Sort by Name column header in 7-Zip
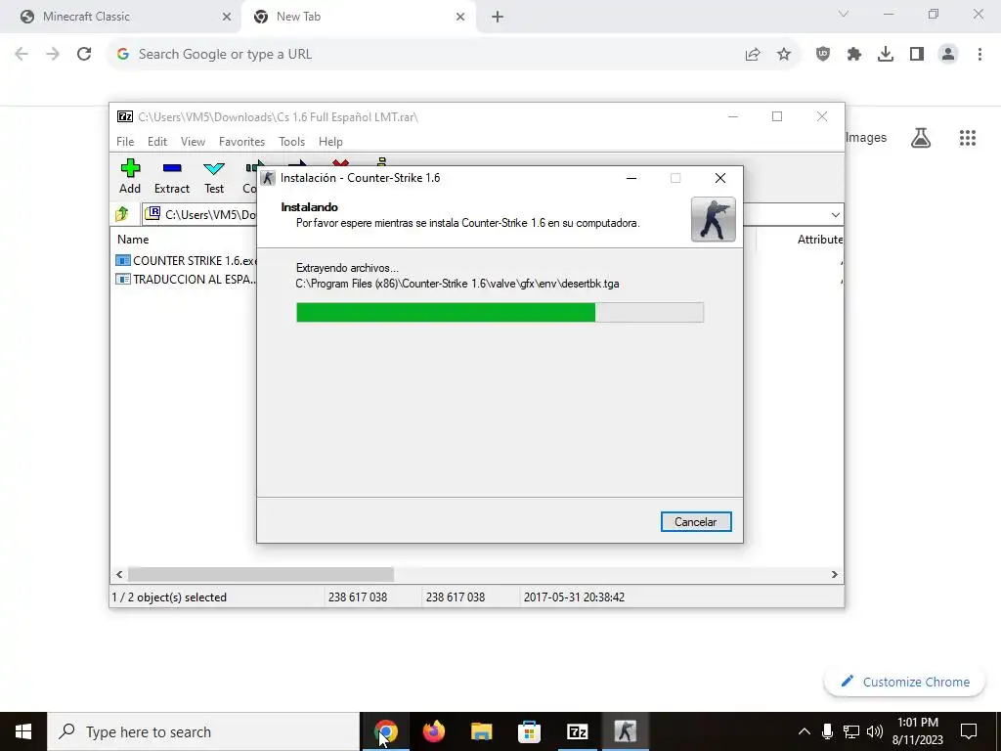Image resolution: width=1001 pixels, height=751 pixels. pos(133,240)
